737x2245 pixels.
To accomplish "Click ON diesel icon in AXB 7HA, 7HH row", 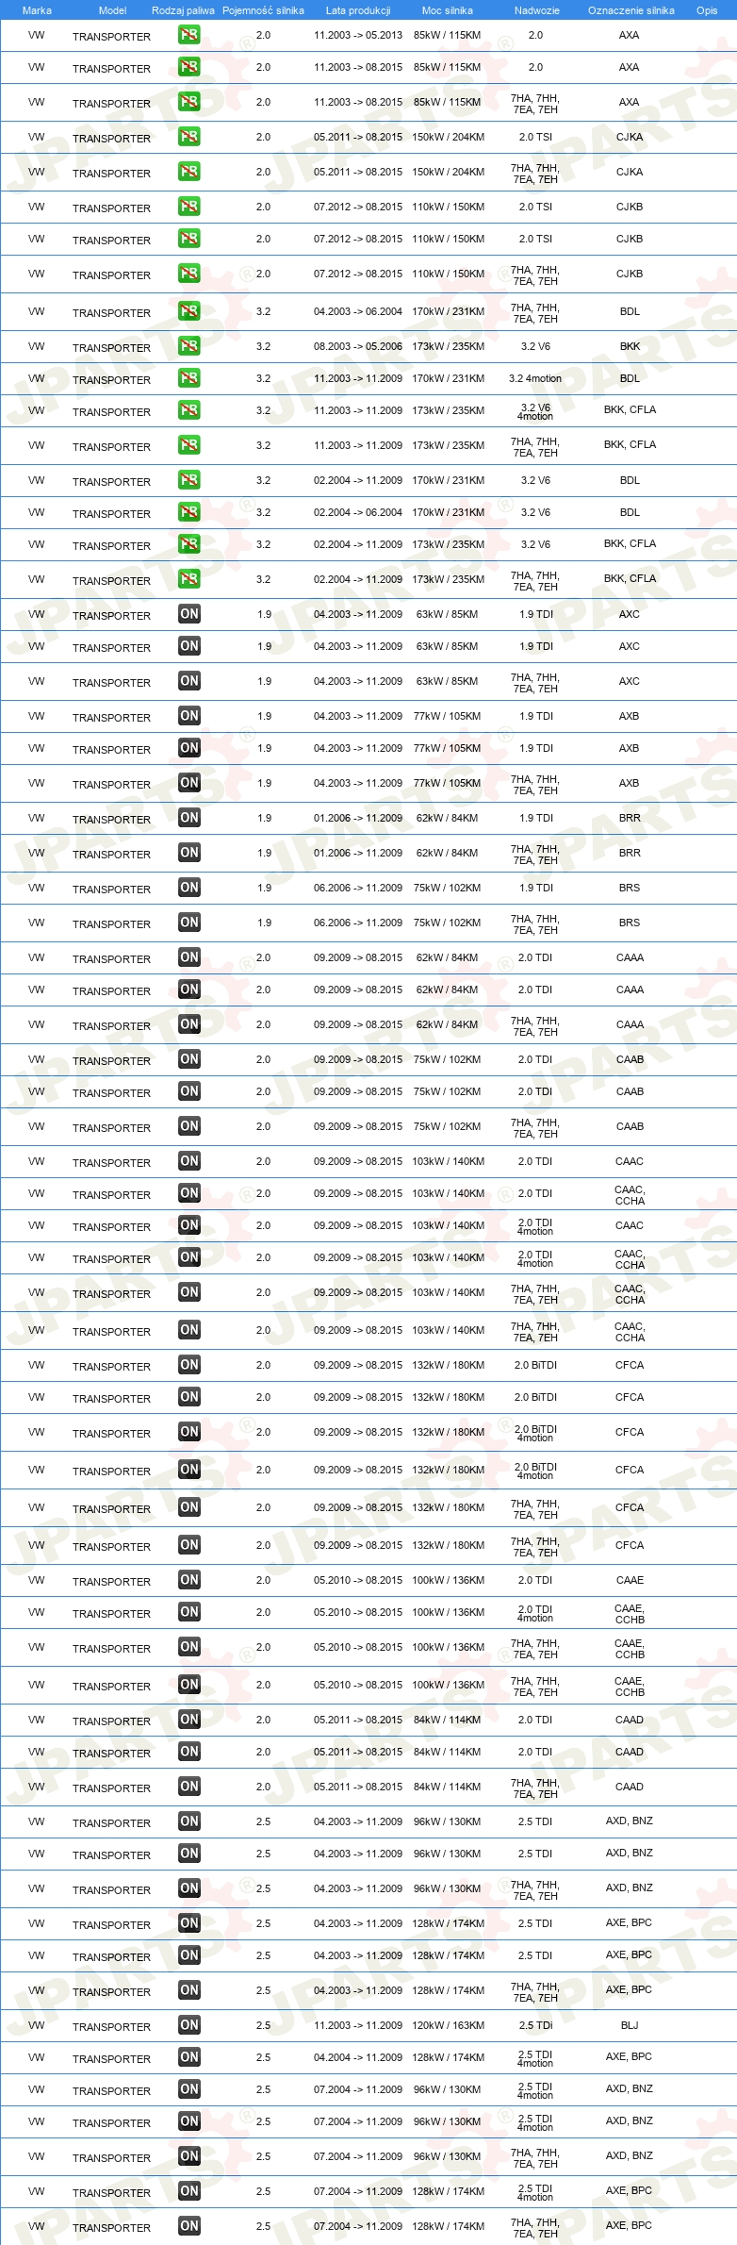I will 188,783.
